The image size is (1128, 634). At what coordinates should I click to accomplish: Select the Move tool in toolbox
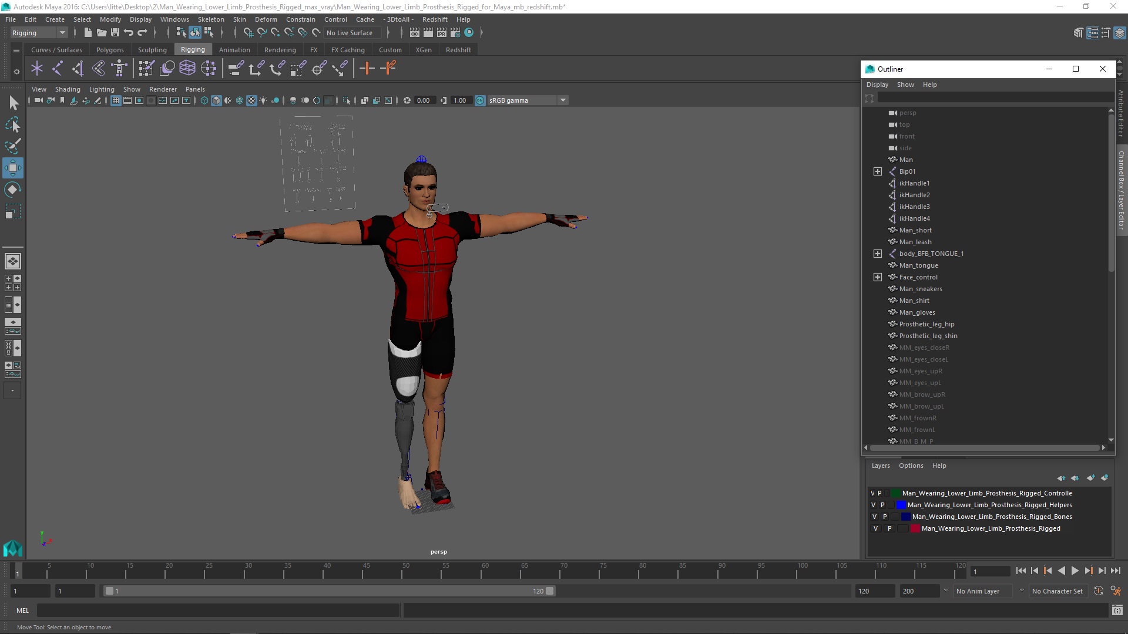pos(12,168)
